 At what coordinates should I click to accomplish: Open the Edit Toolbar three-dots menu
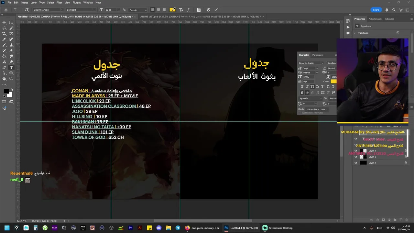coord(4,84)
